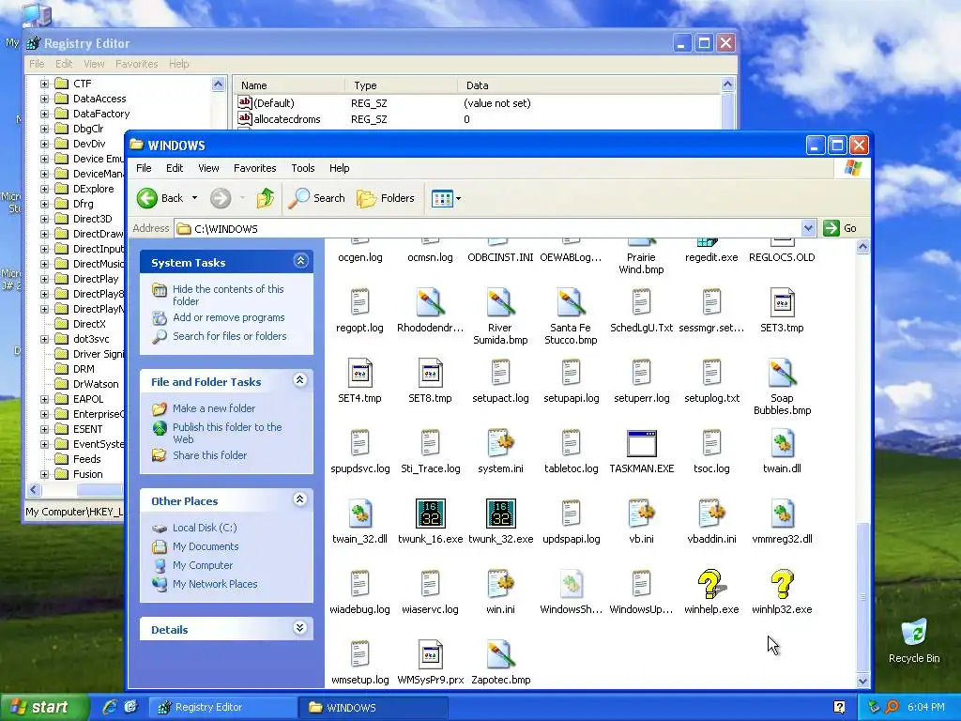961x721 pixels.
Task: Open the Start menu
Action: pyautogui.click(x=43, y=707)
